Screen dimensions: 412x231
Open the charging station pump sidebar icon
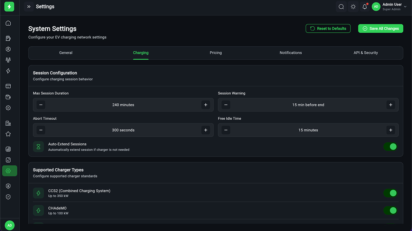(x=8, y=38)
